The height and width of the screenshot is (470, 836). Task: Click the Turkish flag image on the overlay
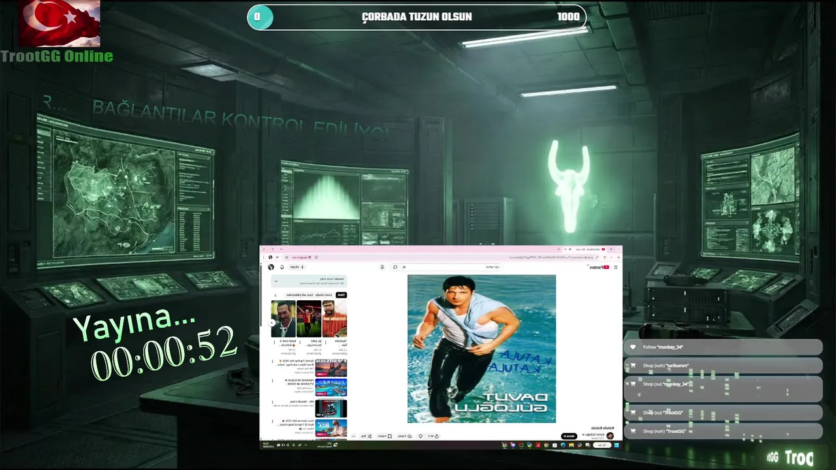59,23
